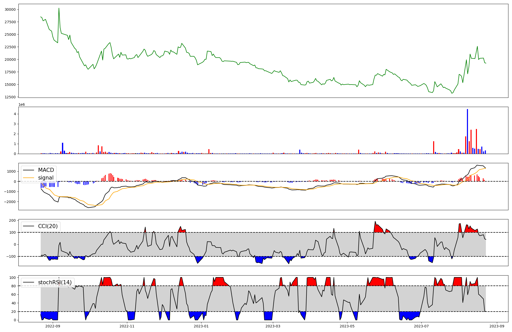Viewport: 512px width, 332px height.
Task: Click the 1000 label on MACD axis
Action: pyautogui.click(x=12, y=171)
